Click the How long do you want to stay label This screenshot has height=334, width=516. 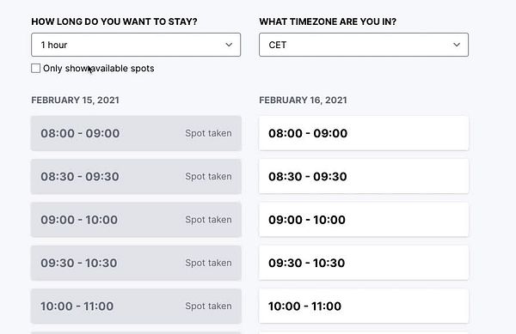(114, 21)
